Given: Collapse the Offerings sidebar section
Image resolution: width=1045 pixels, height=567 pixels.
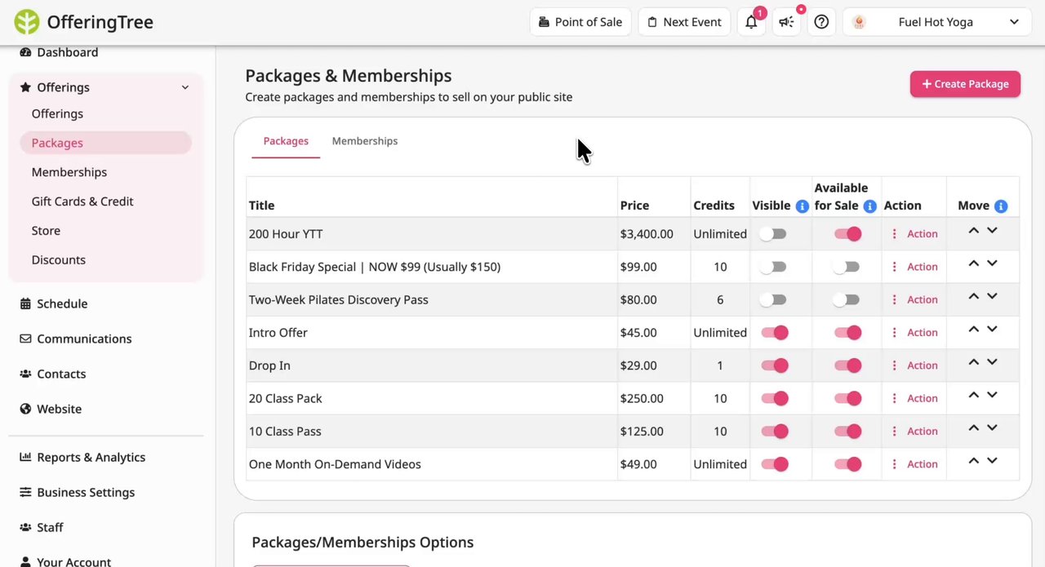Looking at the screenshot, I should [185, 87].
